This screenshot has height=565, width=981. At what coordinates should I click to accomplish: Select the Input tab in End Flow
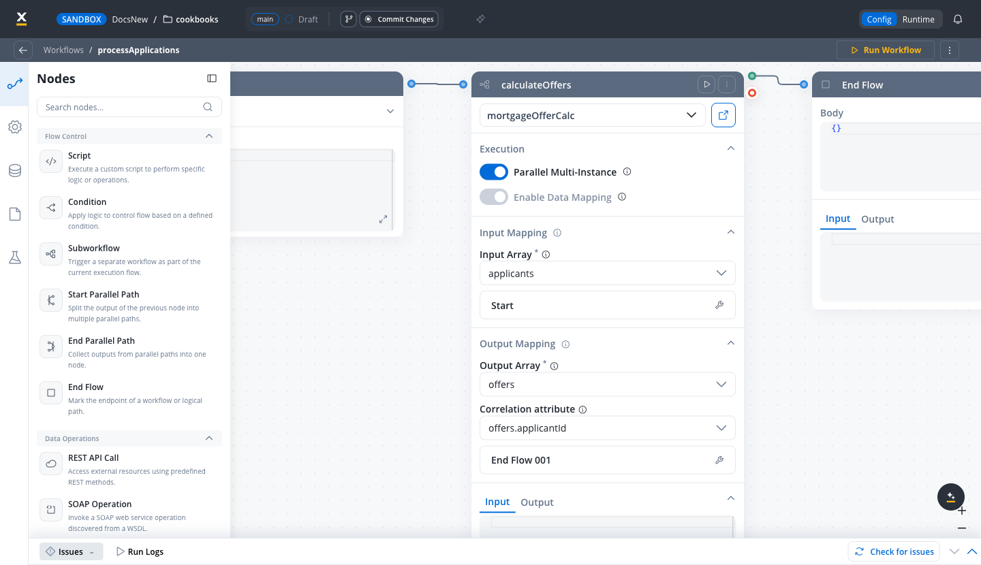click(x=838, y=219)
